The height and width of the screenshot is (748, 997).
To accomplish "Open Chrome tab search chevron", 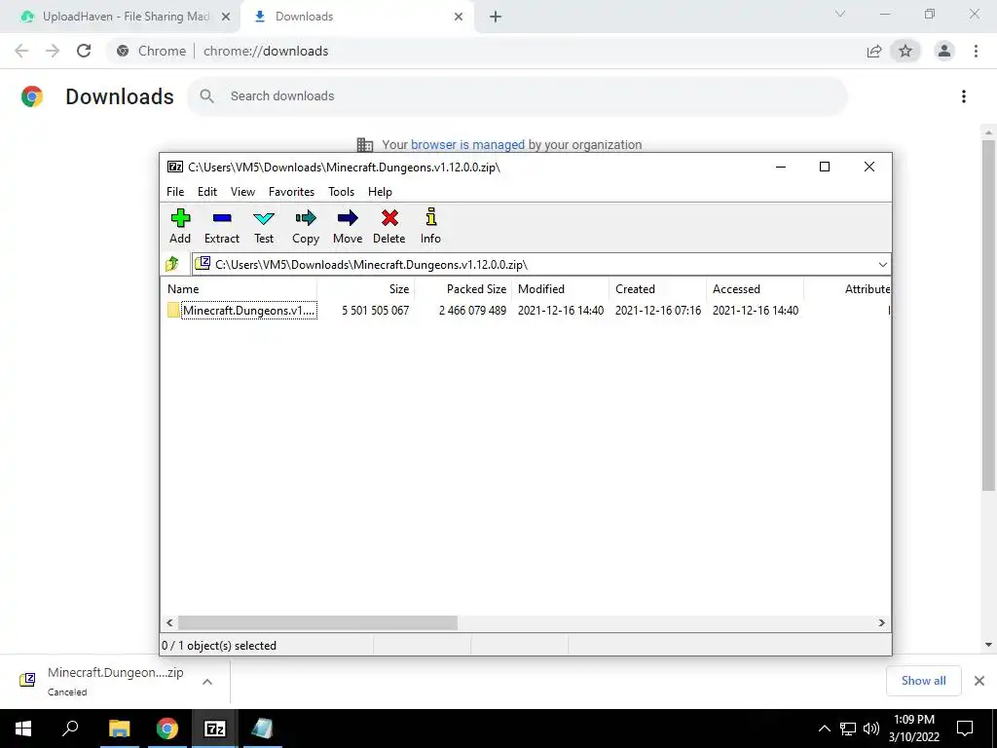I will click(x=840, y=14).
